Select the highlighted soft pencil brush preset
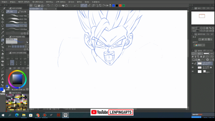Viewport: 215px width, 121px height. click(x=17, y=26)
